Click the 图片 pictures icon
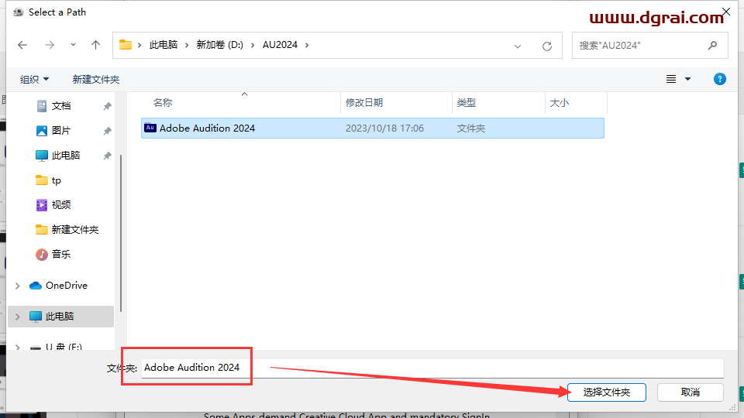The height and width of the screenshot is (418, 744). coord(42,130)
